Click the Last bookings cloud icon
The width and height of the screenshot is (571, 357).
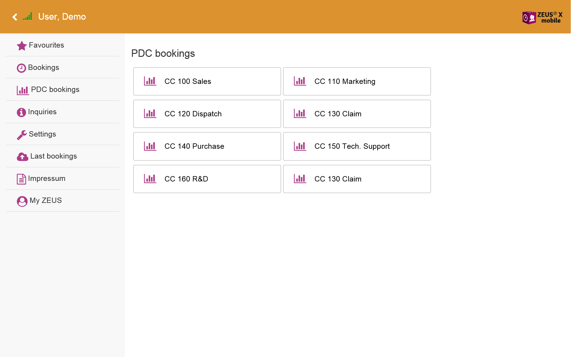coord(22,156)
